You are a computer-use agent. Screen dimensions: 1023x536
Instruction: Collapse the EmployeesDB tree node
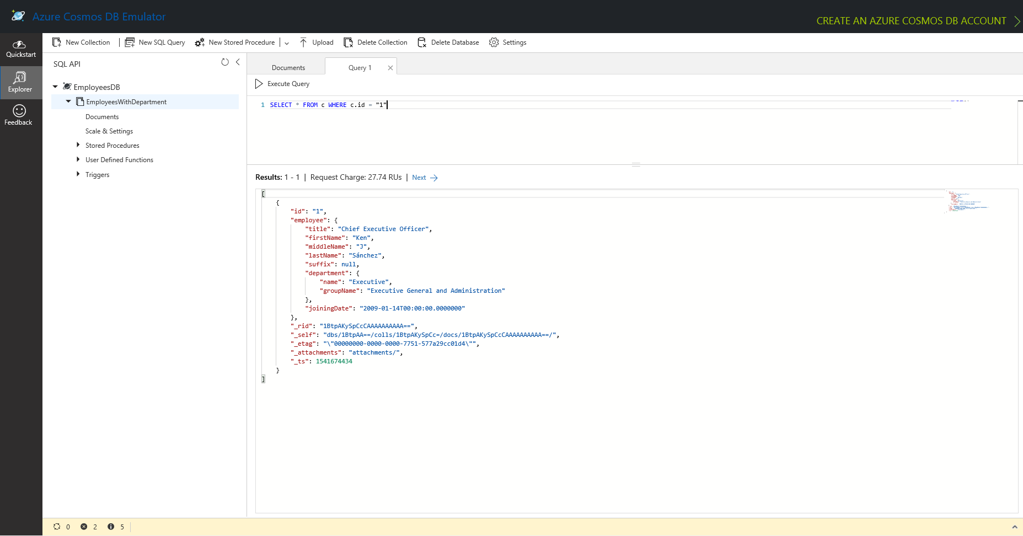(x=55, y=87)
